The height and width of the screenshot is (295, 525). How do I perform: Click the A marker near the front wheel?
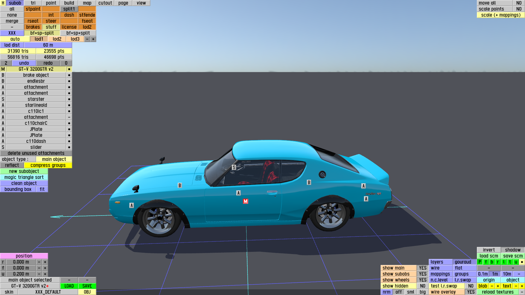click(132, 205)
